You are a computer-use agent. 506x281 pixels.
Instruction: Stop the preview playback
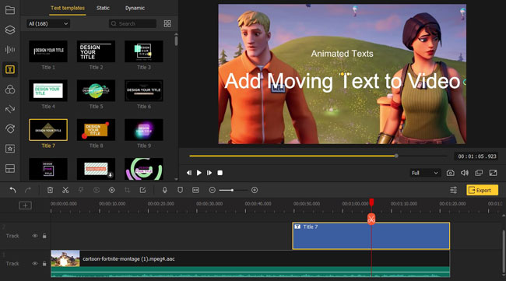click(x=220, y=173)
